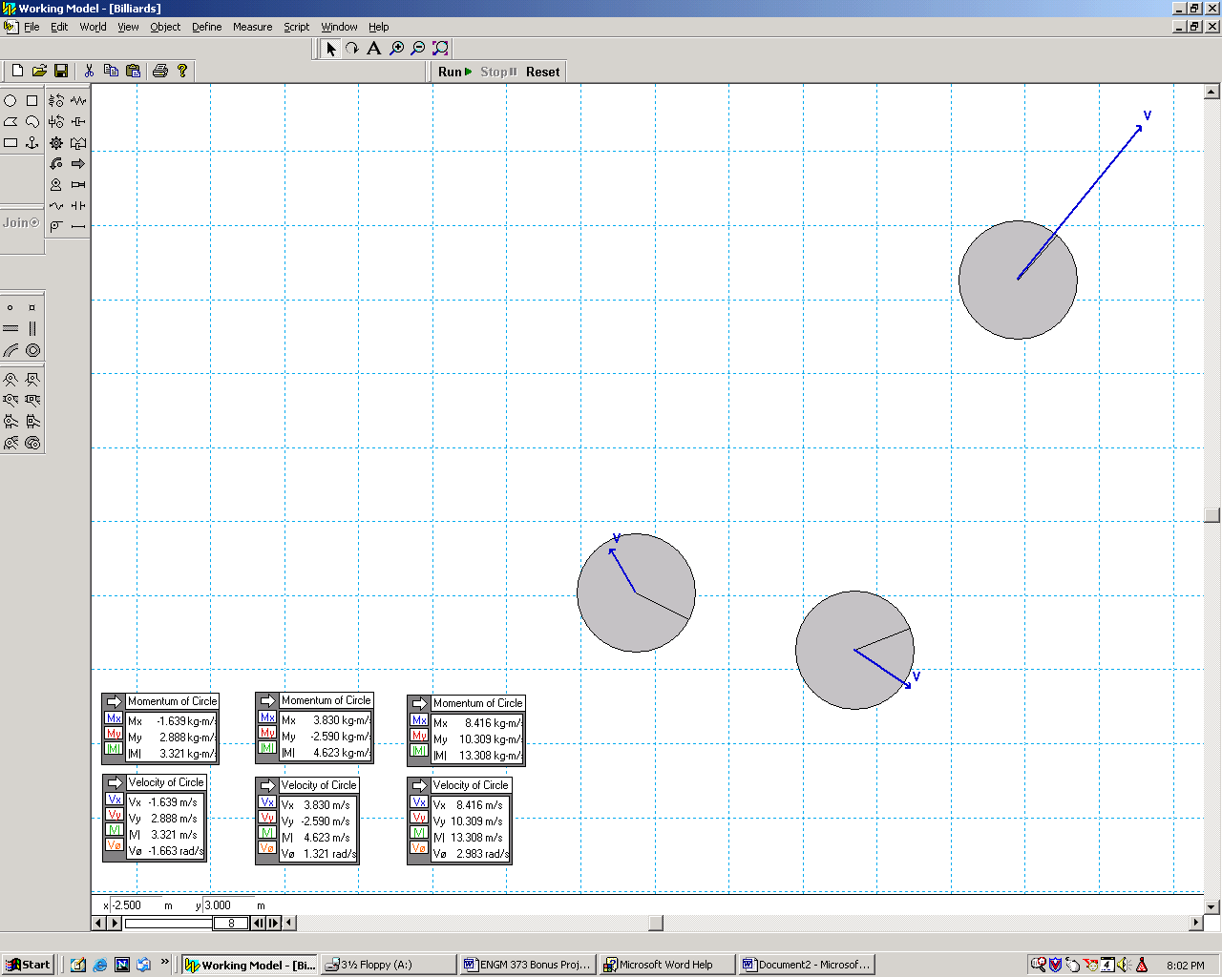This screenshot has height=977, width=1222.
Task: Open the Script menu
Action: (x=297, y=27)
